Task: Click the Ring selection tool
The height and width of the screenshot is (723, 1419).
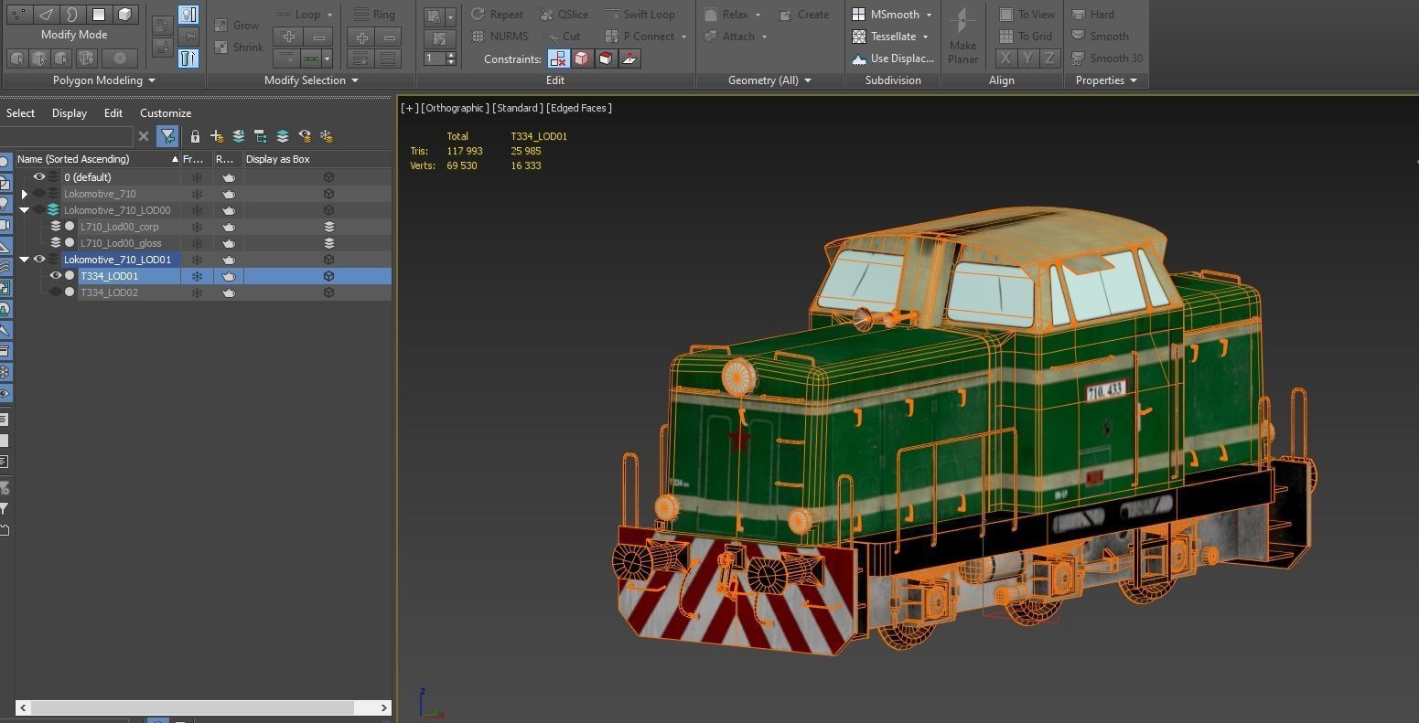Action: (x=375, y=15)
